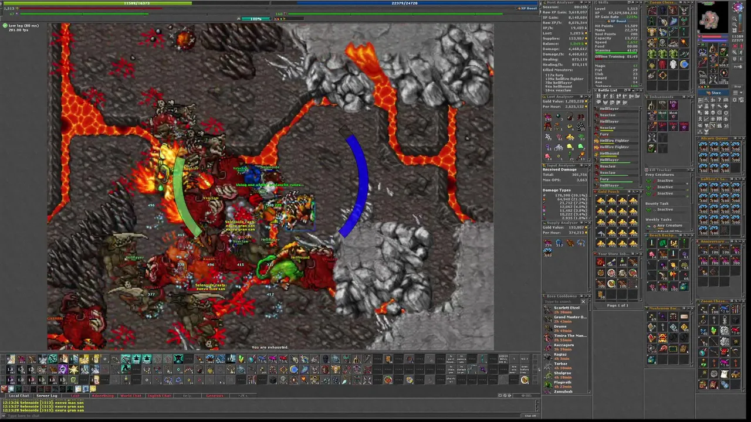
Task: Click XP Boost in Skills panel
Action: [x=617, y=21]
